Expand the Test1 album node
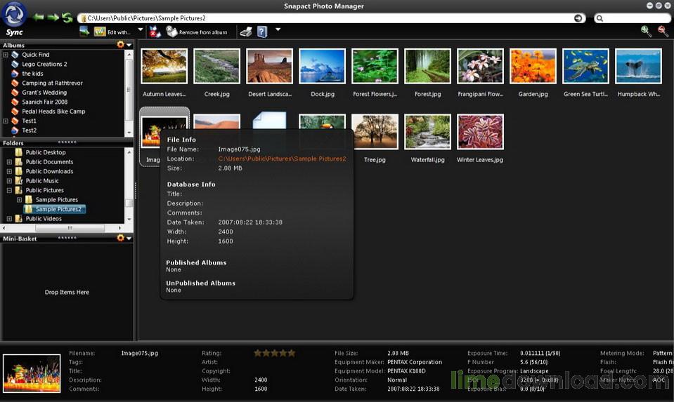Viewport: 674px width, 402px height. coord(6,121)
